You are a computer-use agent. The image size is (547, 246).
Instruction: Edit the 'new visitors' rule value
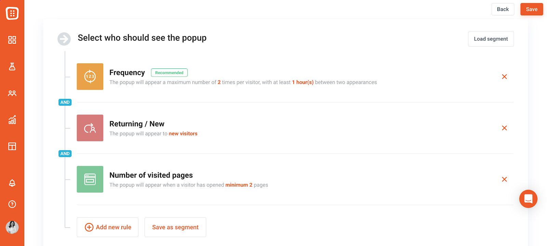click(183, 134)
